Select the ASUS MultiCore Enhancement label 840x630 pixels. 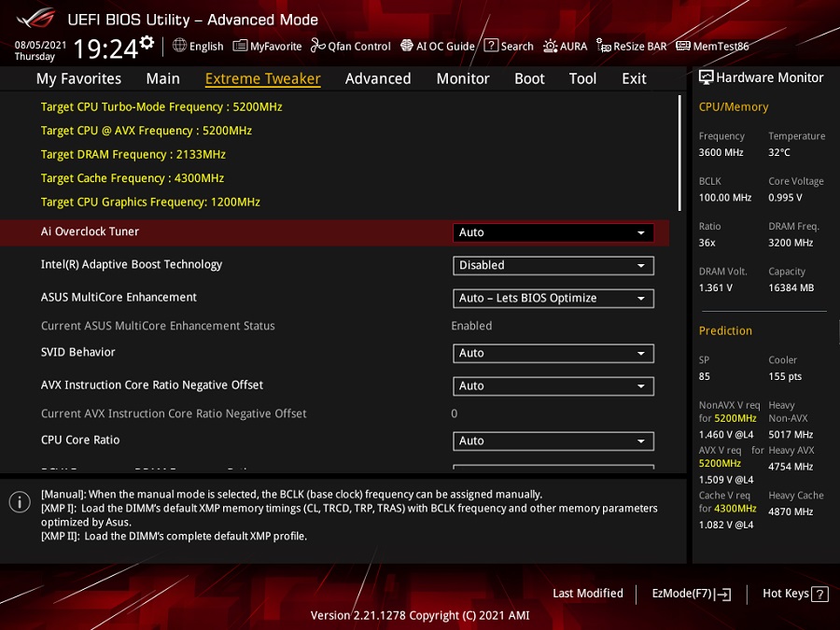[x=119, y=298]
